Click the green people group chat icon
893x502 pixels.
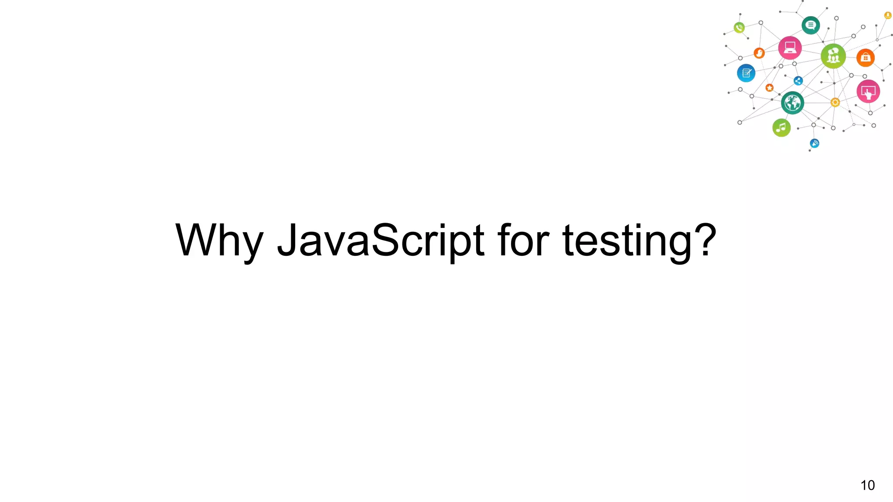[x=833, y=56]
